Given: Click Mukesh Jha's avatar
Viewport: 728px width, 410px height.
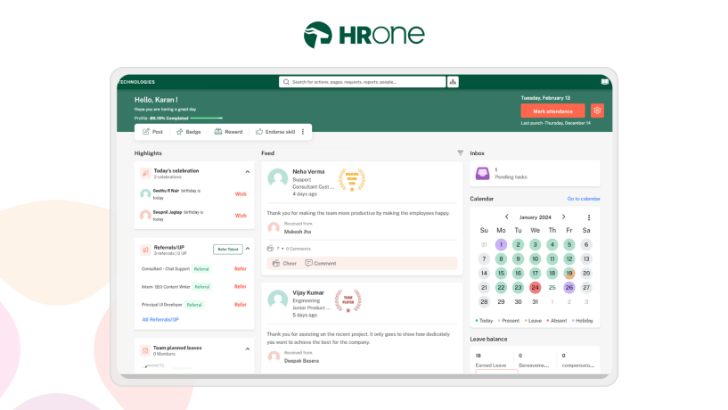Looking at the screenshot, I should [274, 227].
